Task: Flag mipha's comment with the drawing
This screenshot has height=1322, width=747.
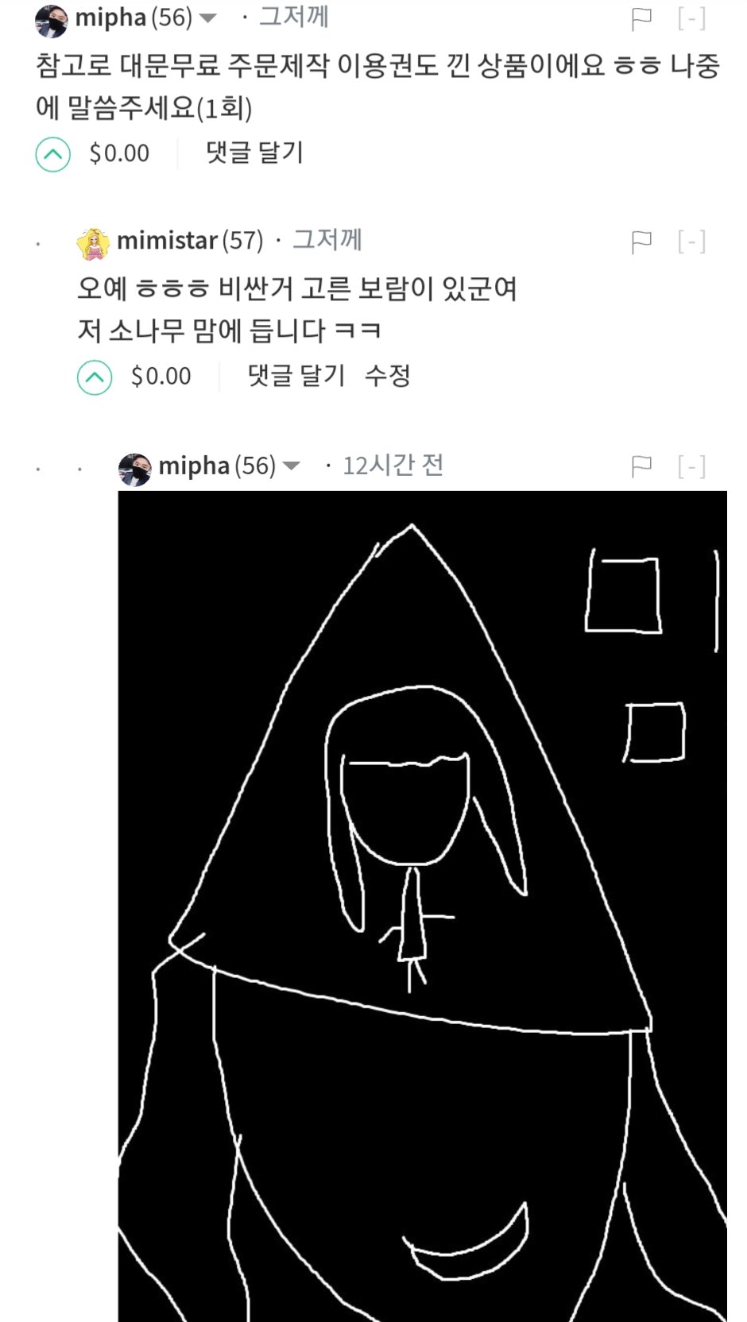Action: 641,466
